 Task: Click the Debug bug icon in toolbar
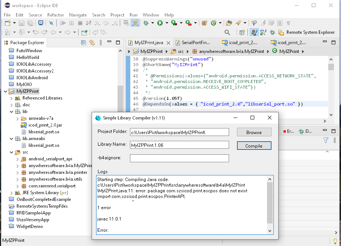click(x=146, y=23)
